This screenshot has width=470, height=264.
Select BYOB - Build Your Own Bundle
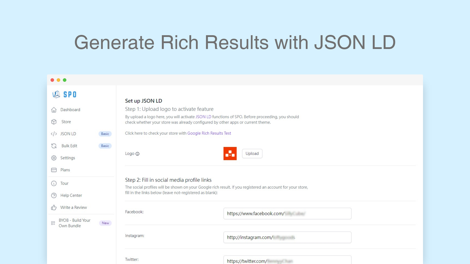pos(75,223)
